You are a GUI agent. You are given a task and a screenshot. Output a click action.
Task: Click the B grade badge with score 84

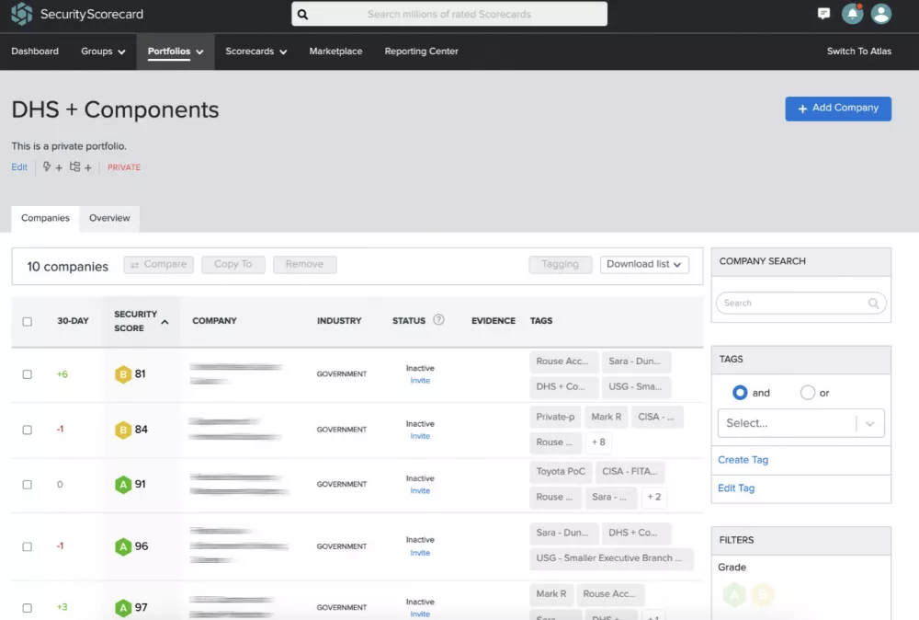coord(123,430)
